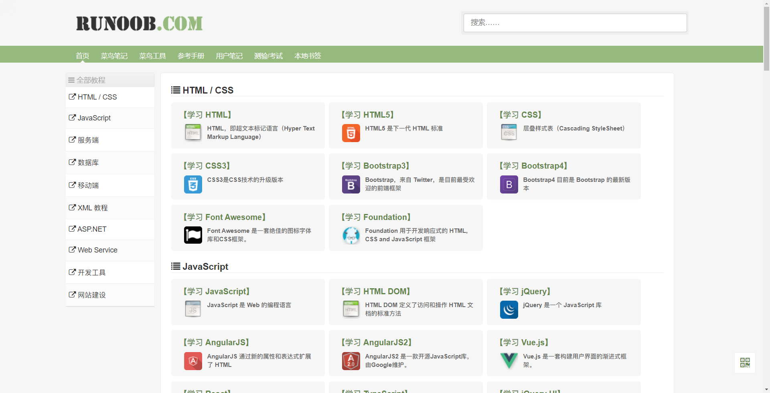Select HTML / CSS in the sidebar
This screenshot has height=393, width=770.
click(x=110, y=97)
